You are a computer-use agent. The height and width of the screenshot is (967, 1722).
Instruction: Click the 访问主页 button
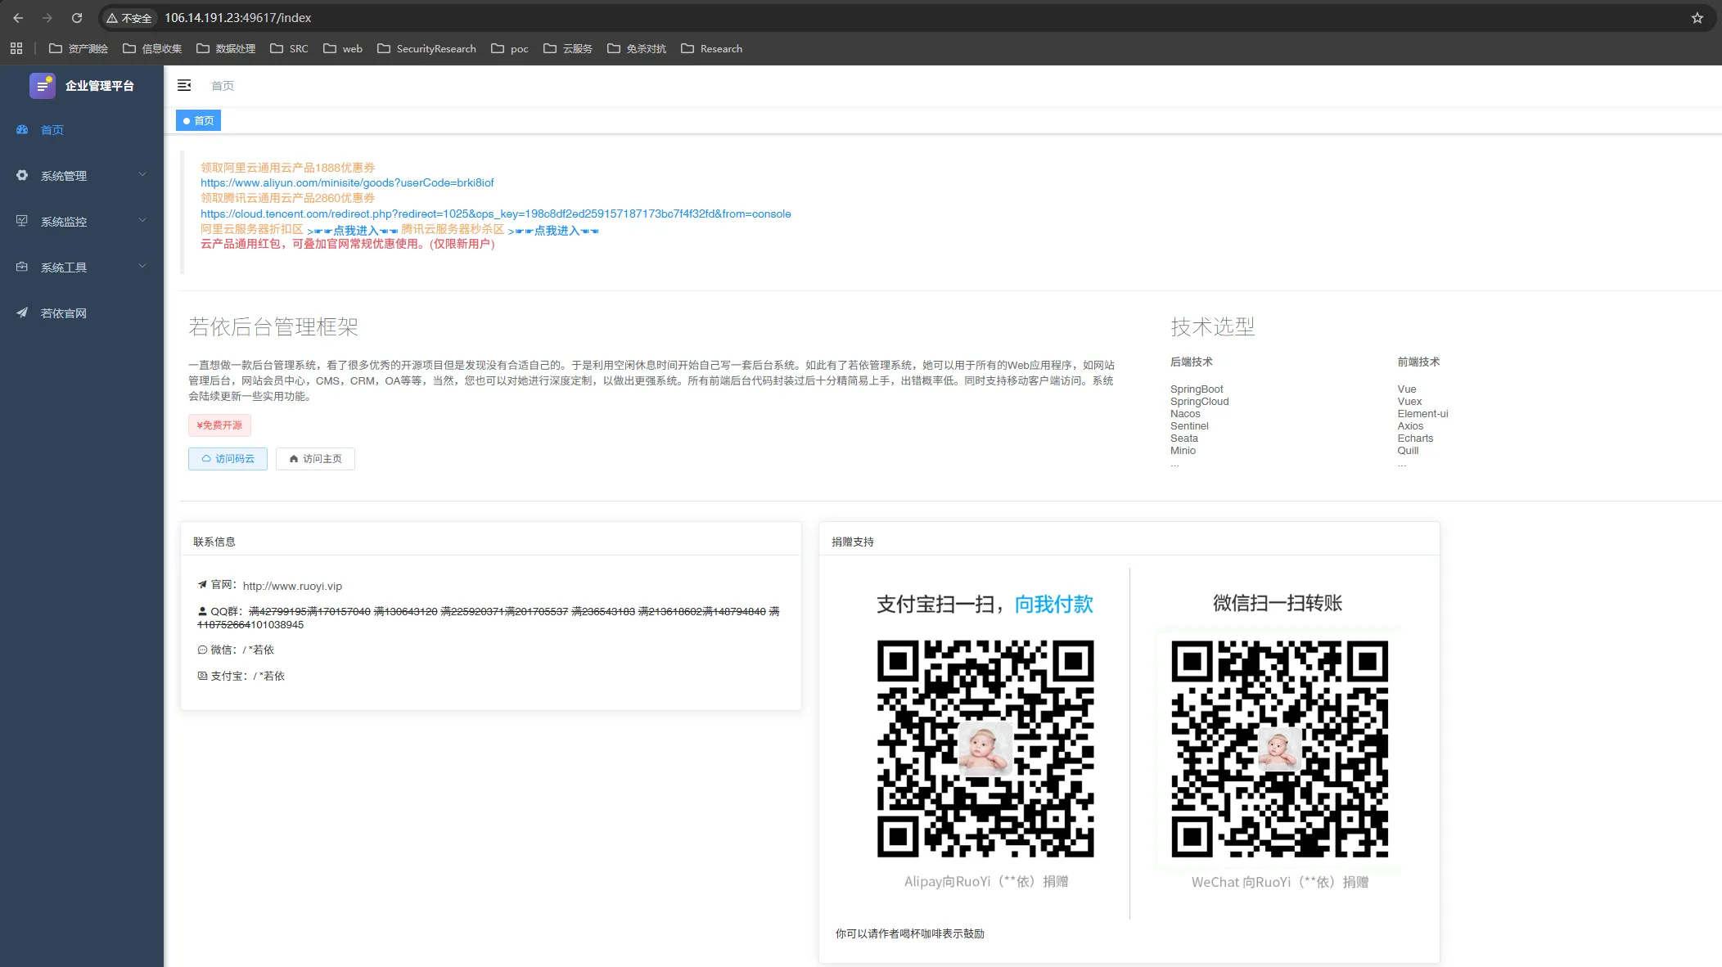(315, 459)
